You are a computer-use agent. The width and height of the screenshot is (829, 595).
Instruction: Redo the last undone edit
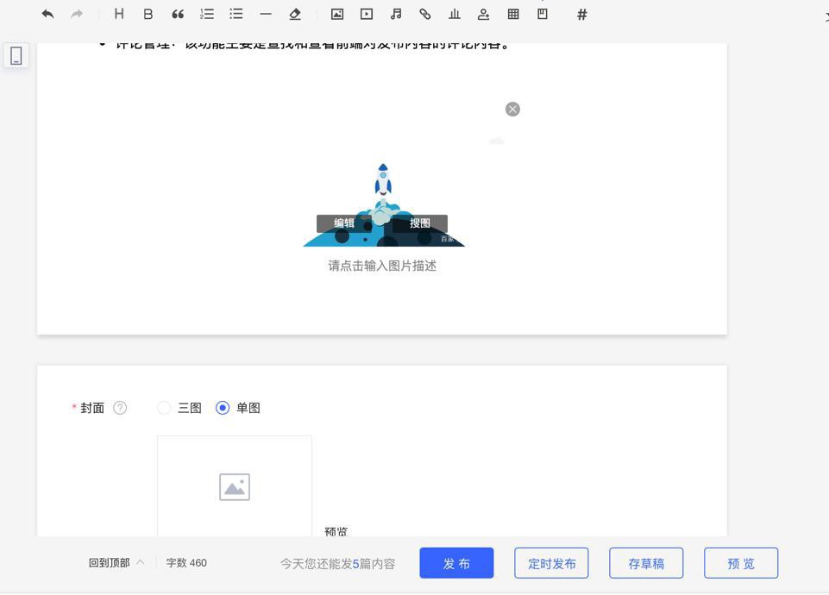77,15
